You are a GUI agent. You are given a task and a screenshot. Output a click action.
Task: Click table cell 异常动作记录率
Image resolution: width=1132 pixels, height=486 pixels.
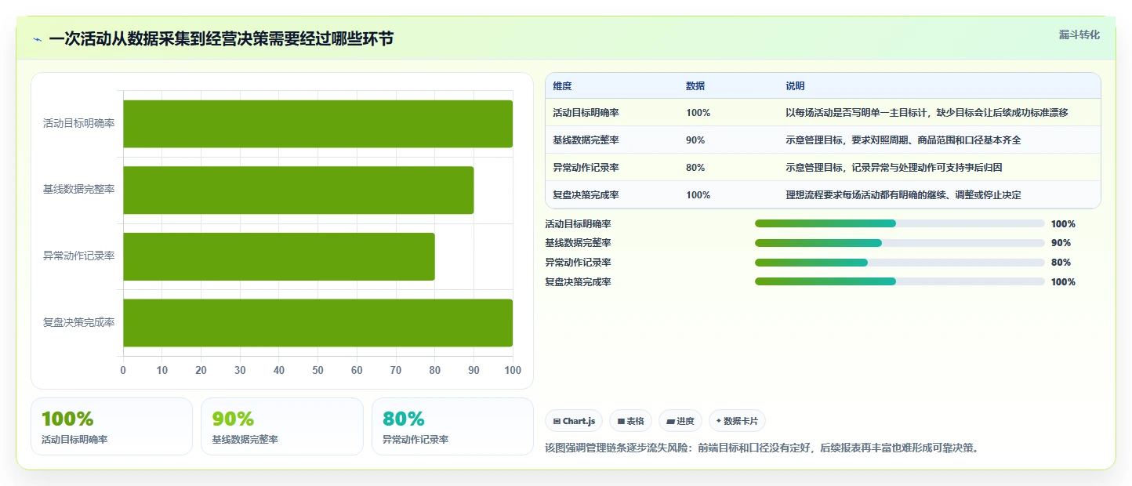[586, 168]
